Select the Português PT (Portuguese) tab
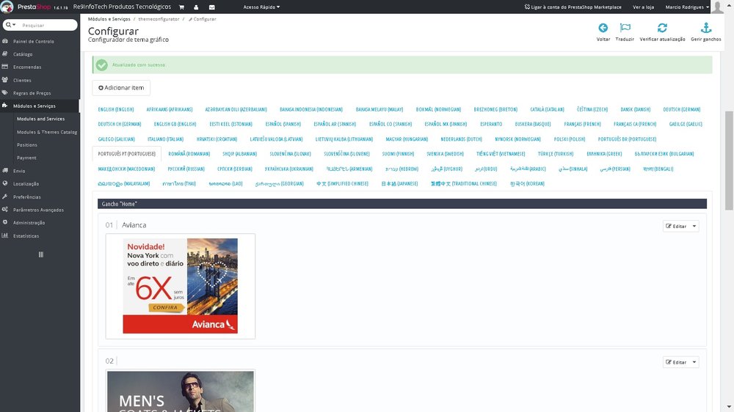This screenshot has height=412, width=734. point(126,154)
